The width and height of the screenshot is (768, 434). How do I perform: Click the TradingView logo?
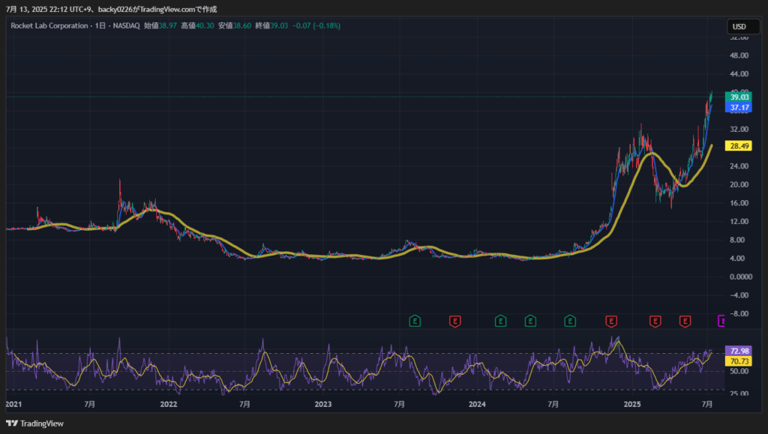pyautogui.click(x=34, y=424)
